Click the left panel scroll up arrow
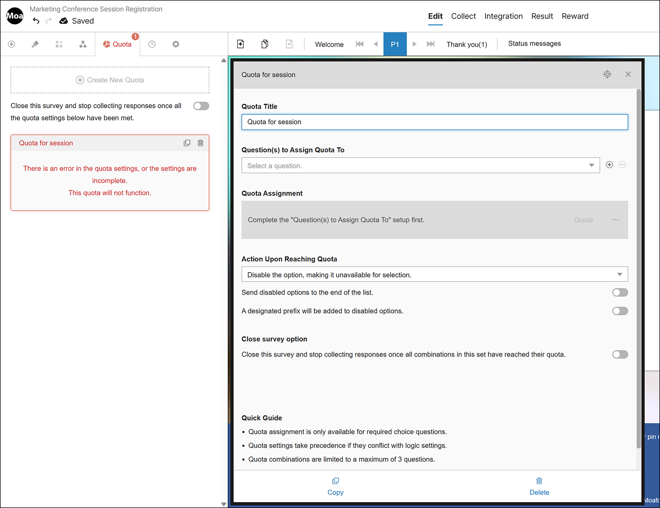 pos(224,60)
